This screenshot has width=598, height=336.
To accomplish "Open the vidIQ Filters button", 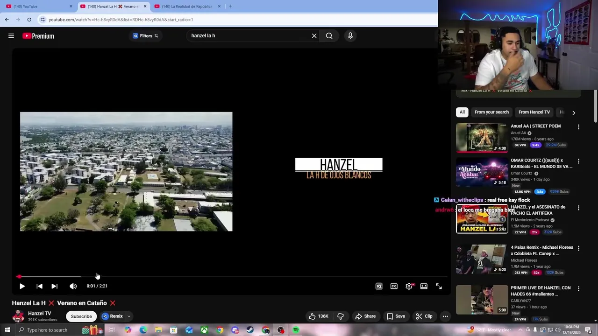I will [145, 36].
